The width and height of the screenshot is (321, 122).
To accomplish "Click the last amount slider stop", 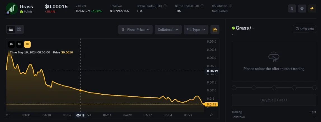I will (x=314, y=88).
